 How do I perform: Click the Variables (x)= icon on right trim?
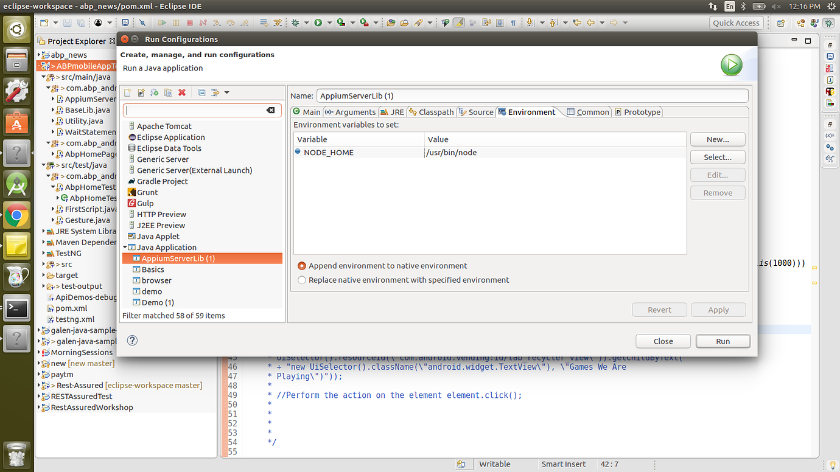tap(830, 135)
